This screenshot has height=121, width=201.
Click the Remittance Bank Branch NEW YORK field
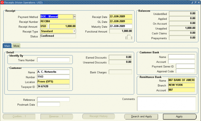(x=182, y=85)
